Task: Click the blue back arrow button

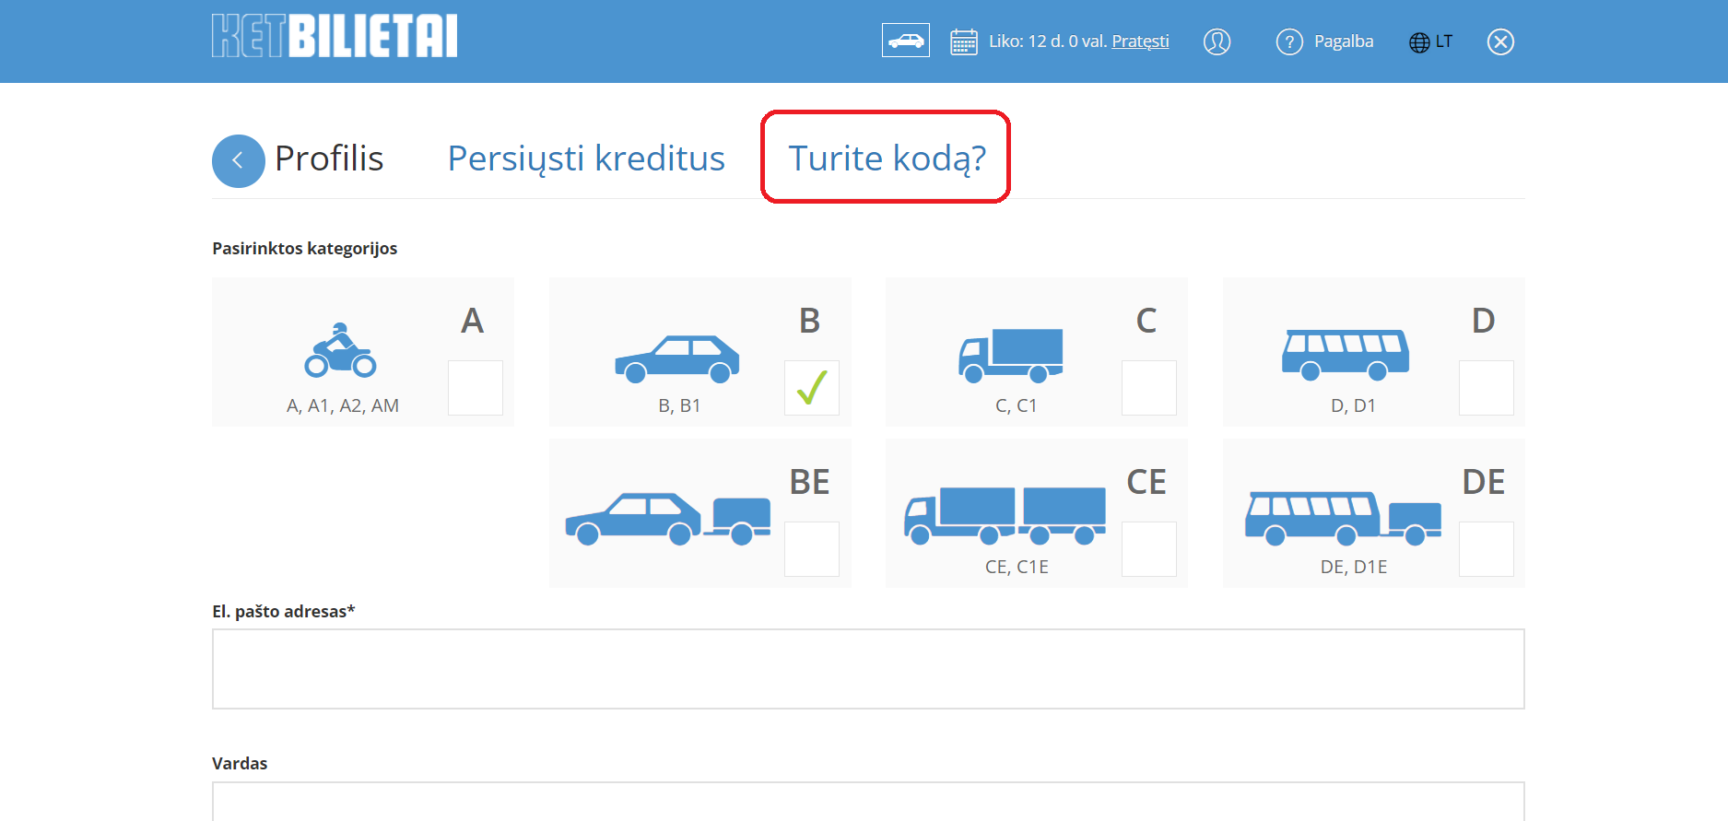Action: pos(238,161)
